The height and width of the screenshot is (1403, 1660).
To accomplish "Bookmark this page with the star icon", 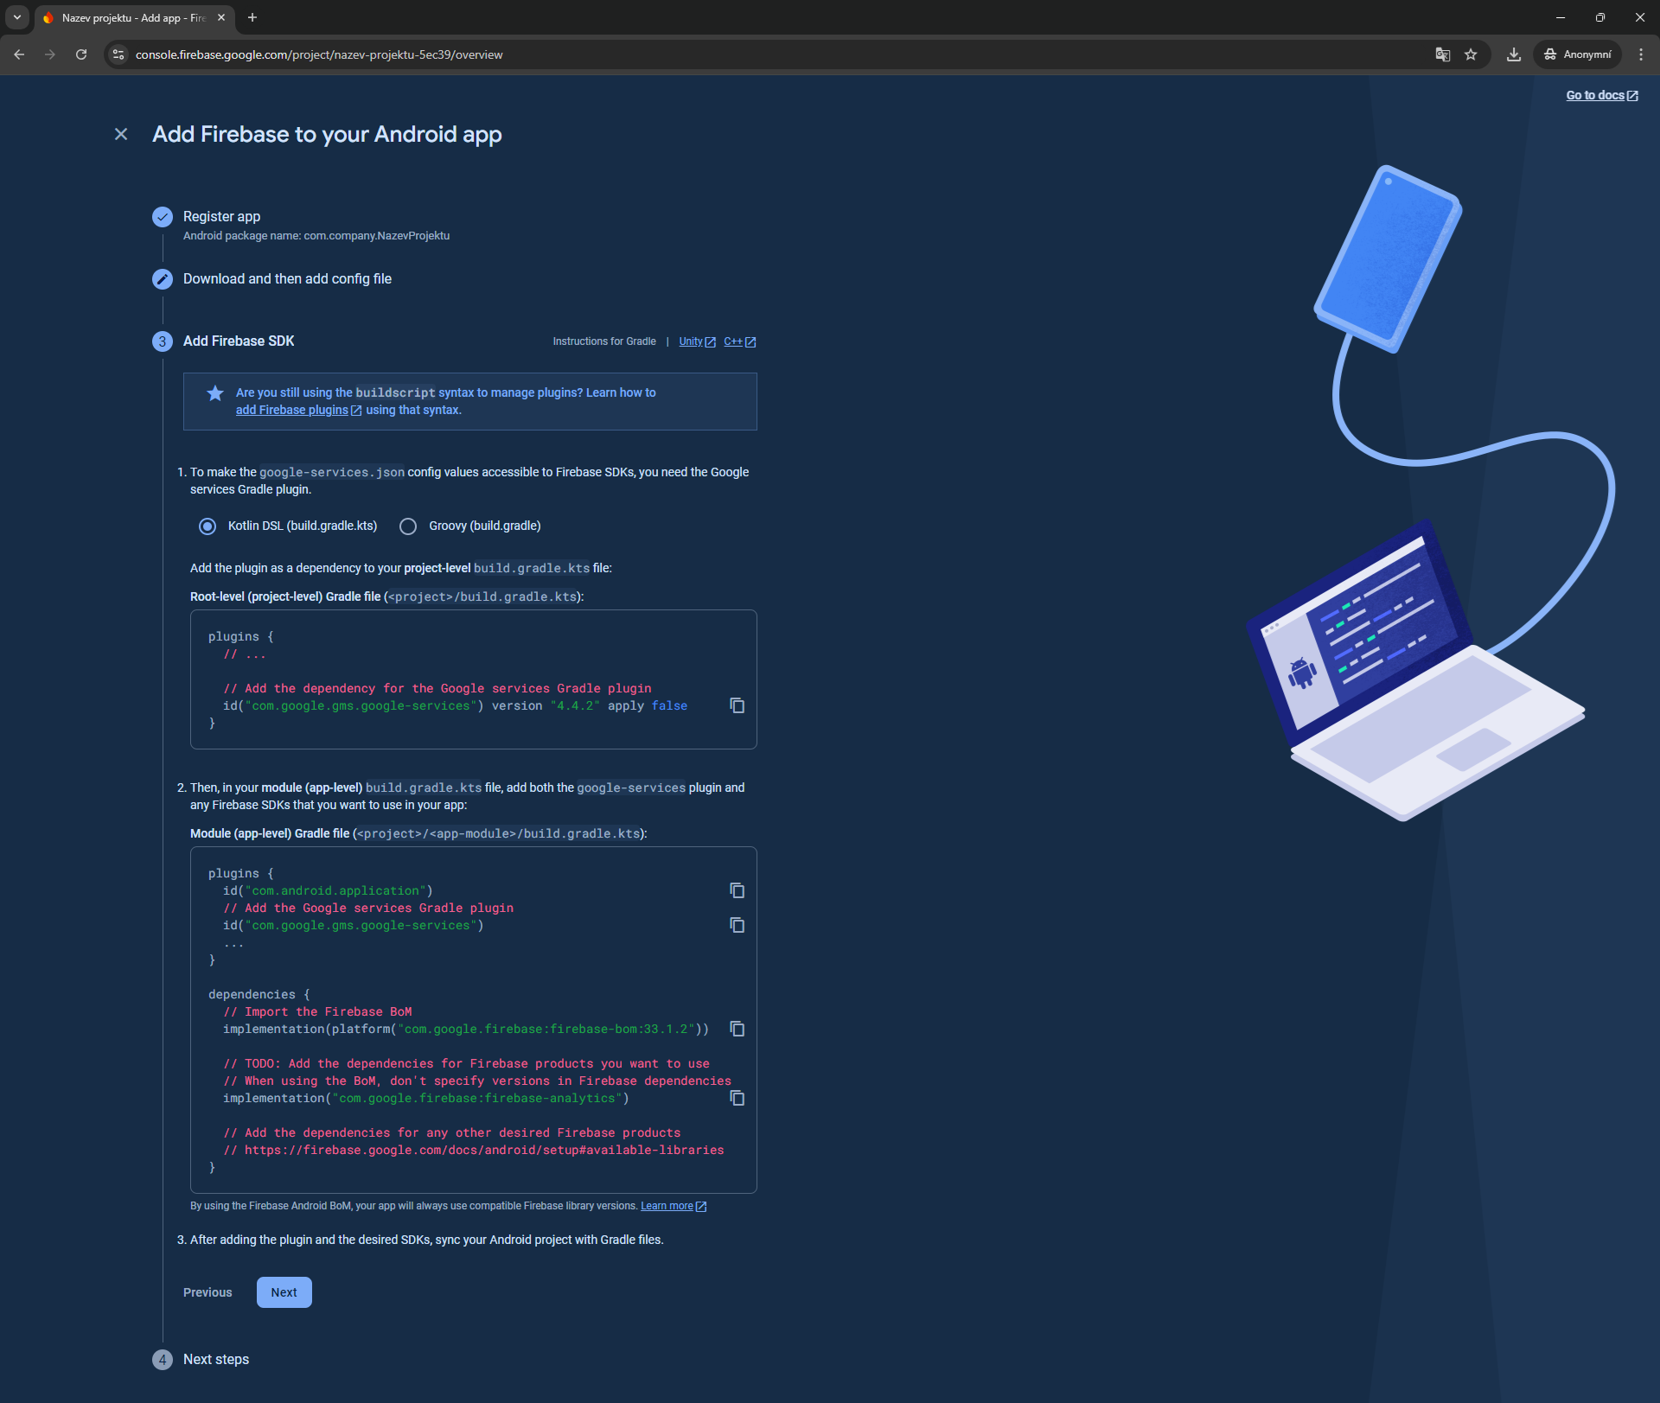I will pyautogui.click(x=1471, y=54).
